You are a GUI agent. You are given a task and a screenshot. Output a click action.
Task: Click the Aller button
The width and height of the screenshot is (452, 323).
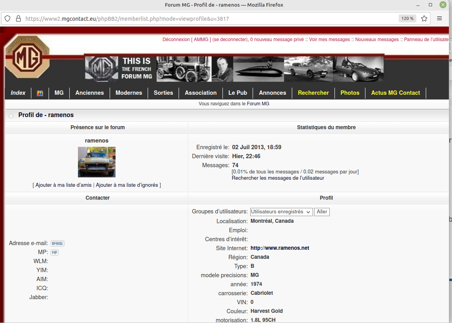(322, 212)
